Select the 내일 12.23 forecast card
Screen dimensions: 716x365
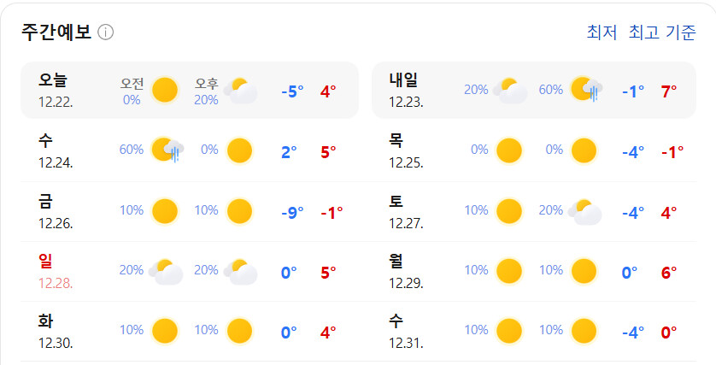pos(534,90)
